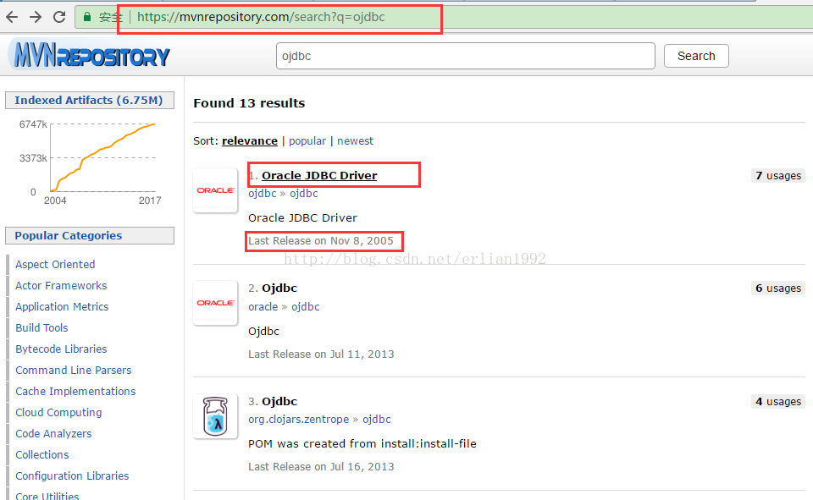Viewport: 813px width, 500px height.
Task: Open the ojdbc artifact link under result 3
Action: (x=376, y=419)
